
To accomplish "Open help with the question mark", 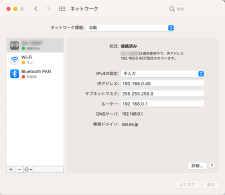I will pos(212,166).
